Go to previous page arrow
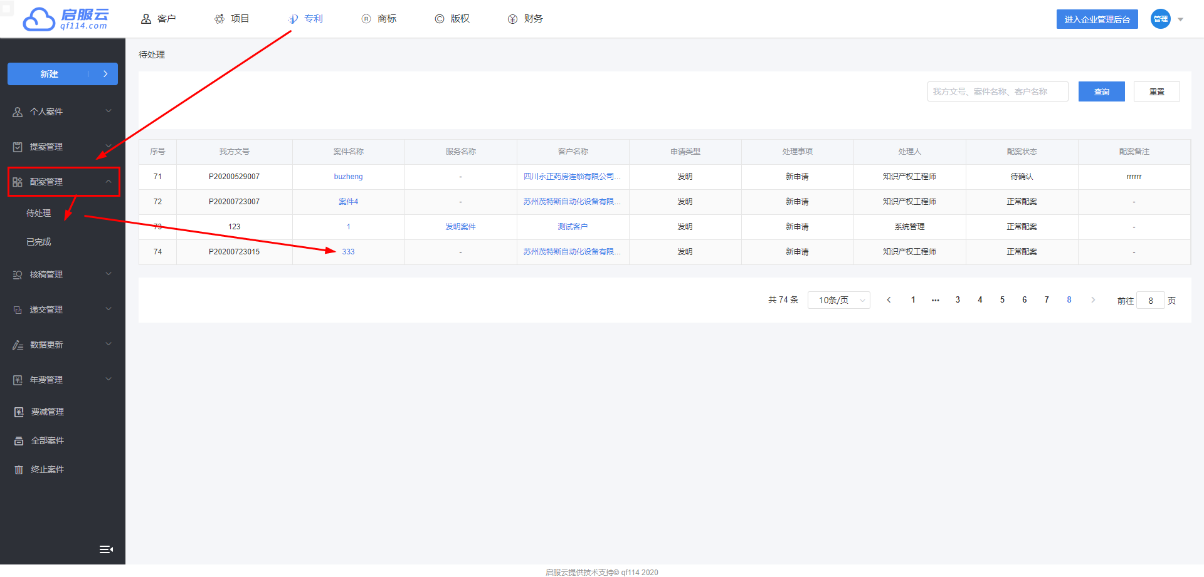The image size is (1204, 577). tap(889, 300)
